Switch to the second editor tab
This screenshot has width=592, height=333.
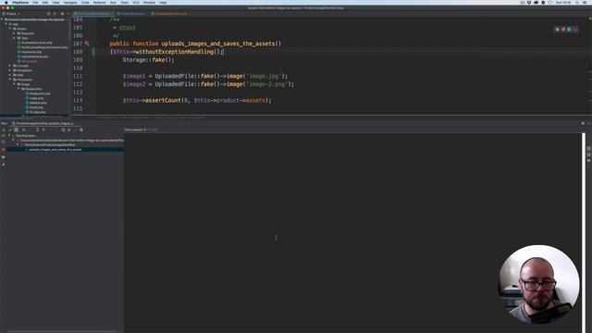132,14
